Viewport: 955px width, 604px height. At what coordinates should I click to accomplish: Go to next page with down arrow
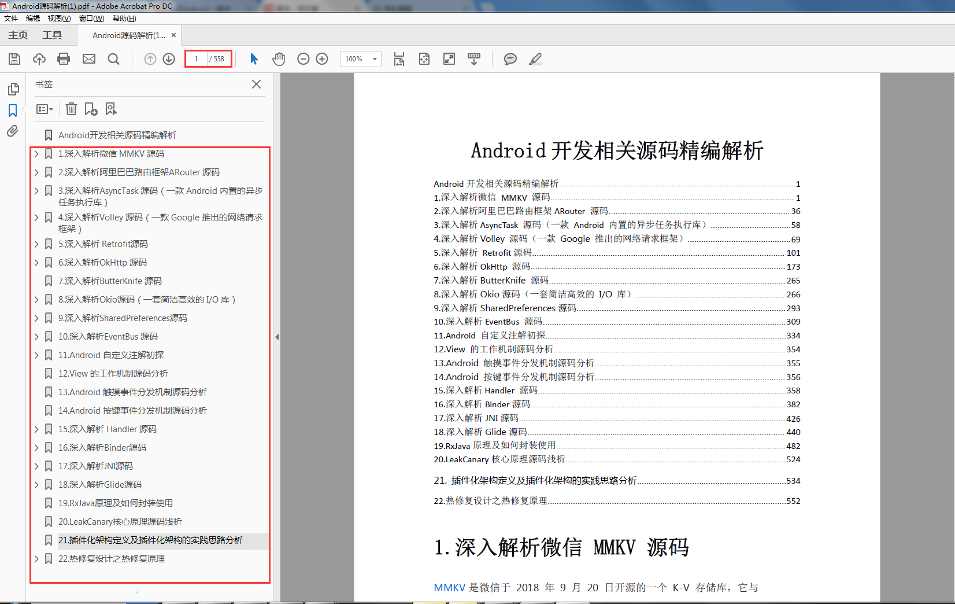coord(168,58)
